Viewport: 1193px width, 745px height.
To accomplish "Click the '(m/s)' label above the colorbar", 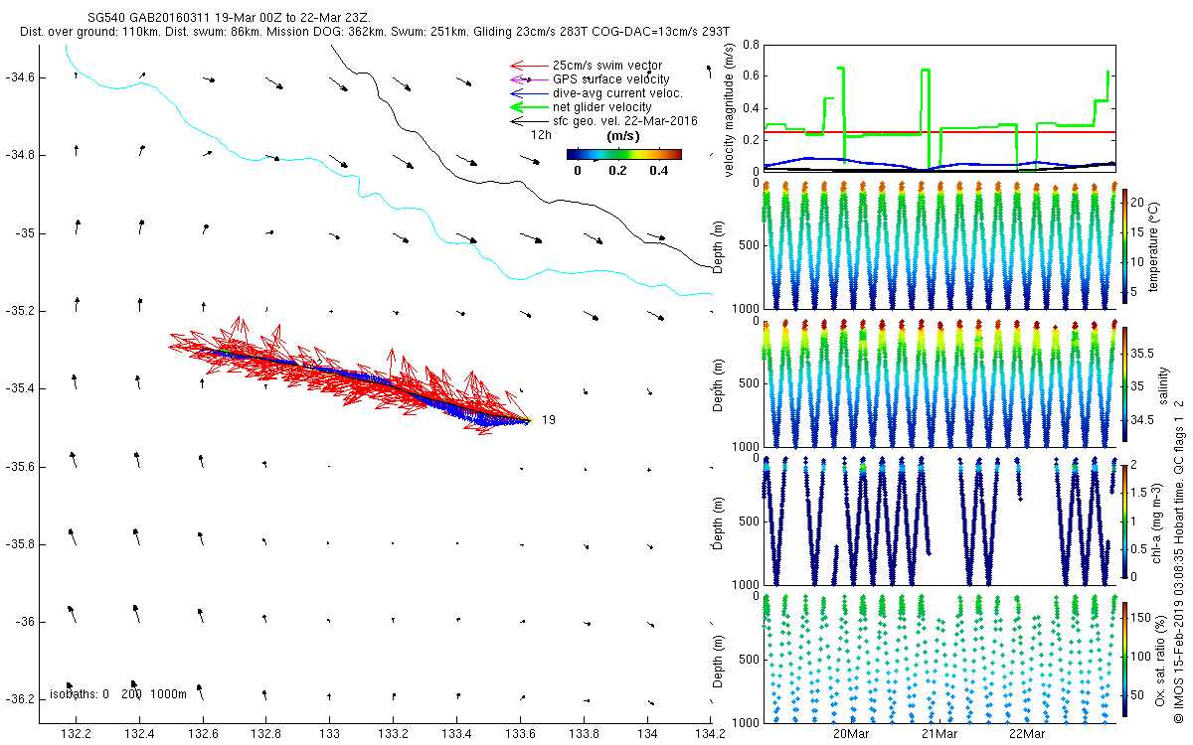I will 622,136.
